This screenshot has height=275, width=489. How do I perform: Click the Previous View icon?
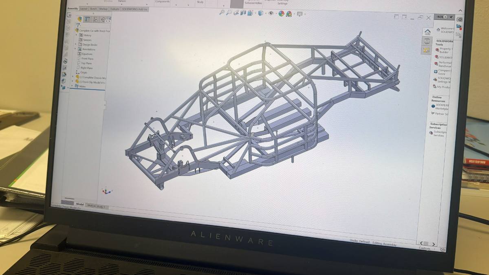[x=237, y=13]
